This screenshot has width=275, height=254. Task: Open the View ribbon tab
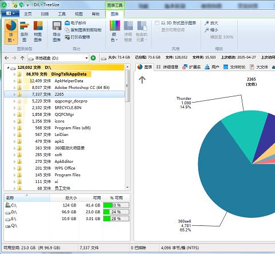(x=79, y=14)
